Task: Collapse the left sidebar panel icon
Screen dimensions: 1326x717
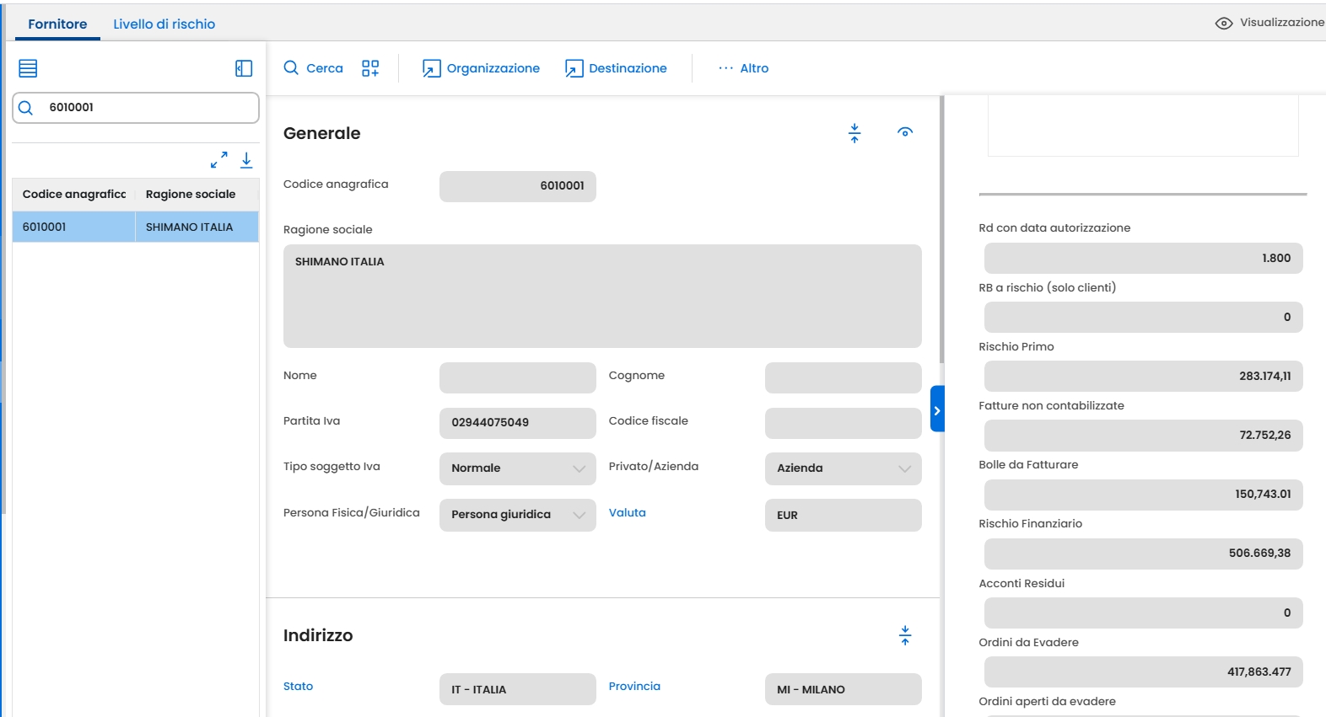Action: 244,68
